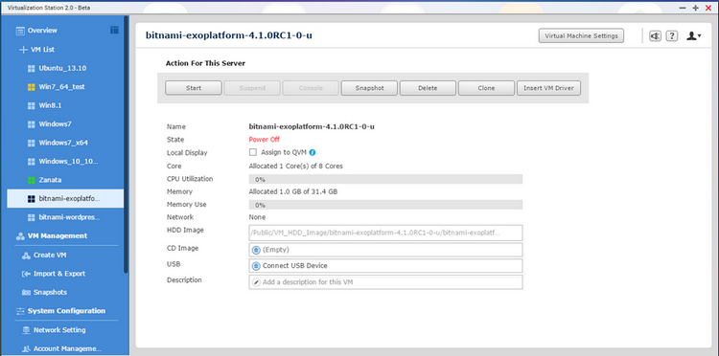Image resolution: width=719 pixels, height=356 pixels.
Task: Click the Start button
Action: pos(194,88)
